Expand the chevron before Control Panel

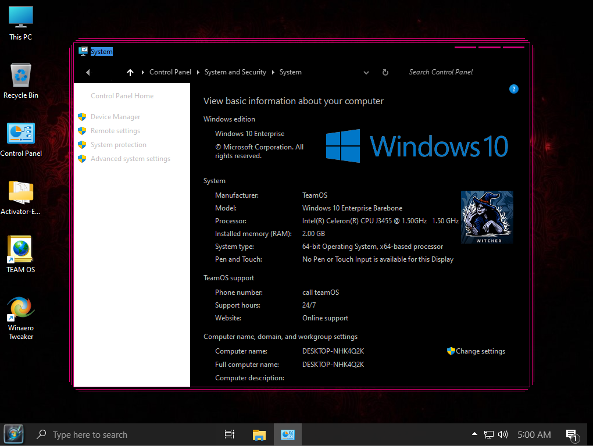143,72
